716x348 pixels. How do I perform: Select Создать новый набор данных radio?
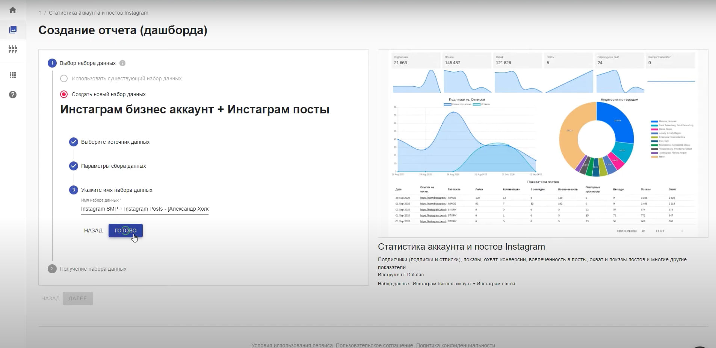(64, 94)
